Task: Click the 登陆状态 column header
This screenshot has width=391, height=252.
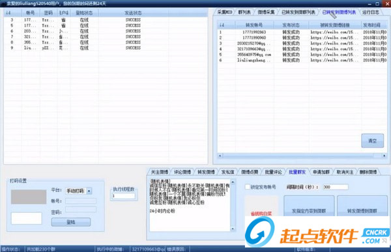Action: [x=84, y=13]
